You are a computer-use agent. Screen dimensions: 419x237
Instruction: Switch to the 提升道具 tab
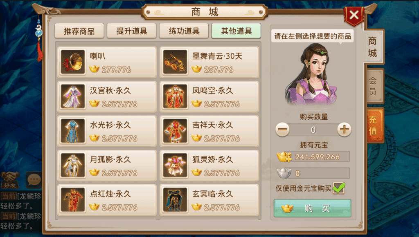point(131,31)
